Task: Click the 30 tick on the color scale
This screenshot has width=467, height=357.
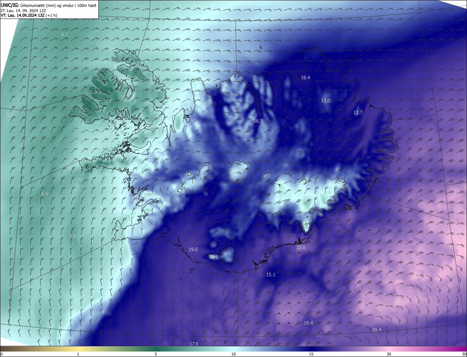Action: click(389, 354)
